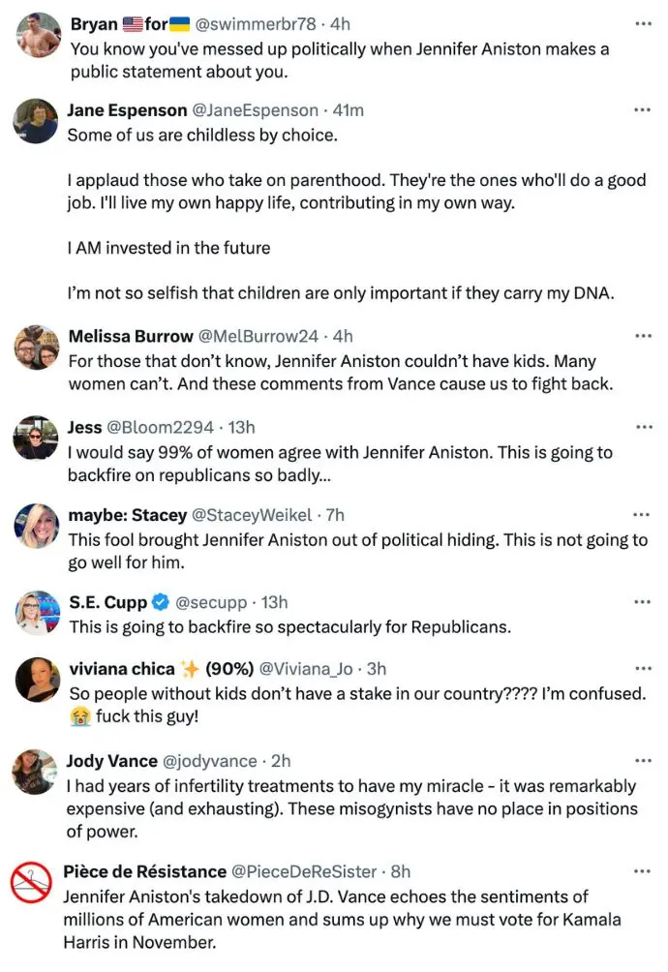Open the three-dot menu on Jody Vance's tweet

pos(643,761)
